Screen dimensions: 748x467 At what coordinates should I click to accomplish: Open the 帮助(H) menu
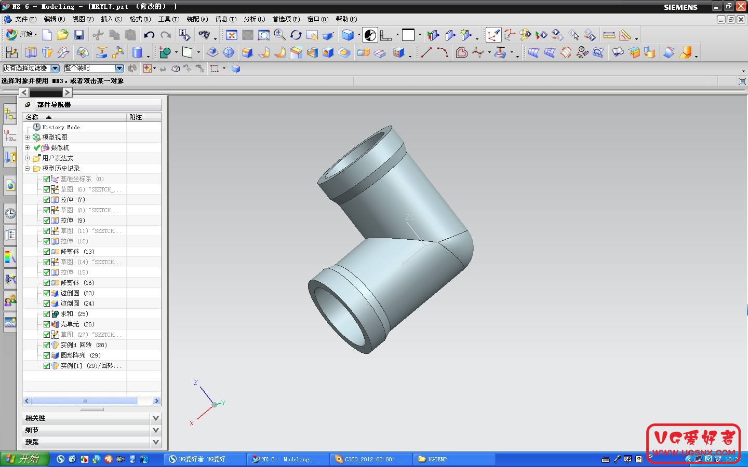click(x=346, y=19)
